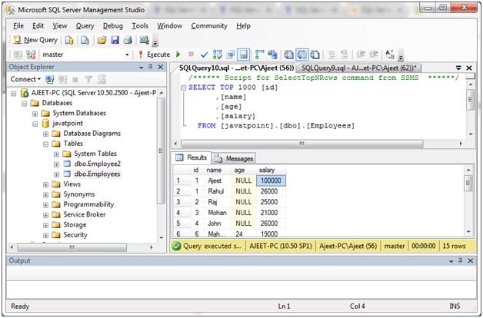
Task: Click the salary cell showing 100000
Action: tap(271, 181)
